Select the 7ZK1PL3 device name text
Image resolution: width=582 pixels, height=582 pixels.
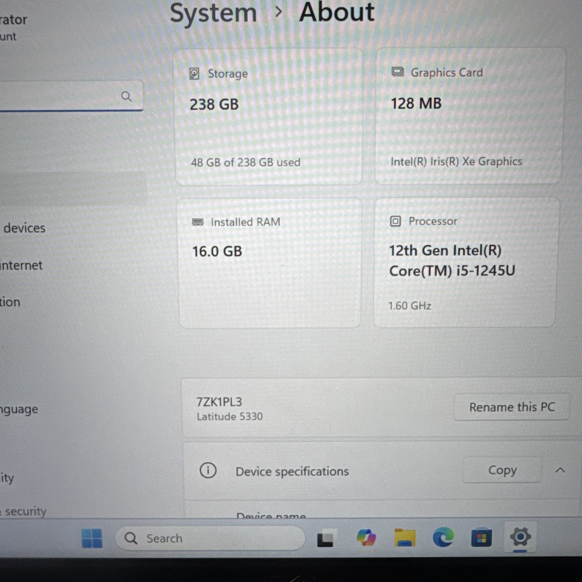[219, 402]
